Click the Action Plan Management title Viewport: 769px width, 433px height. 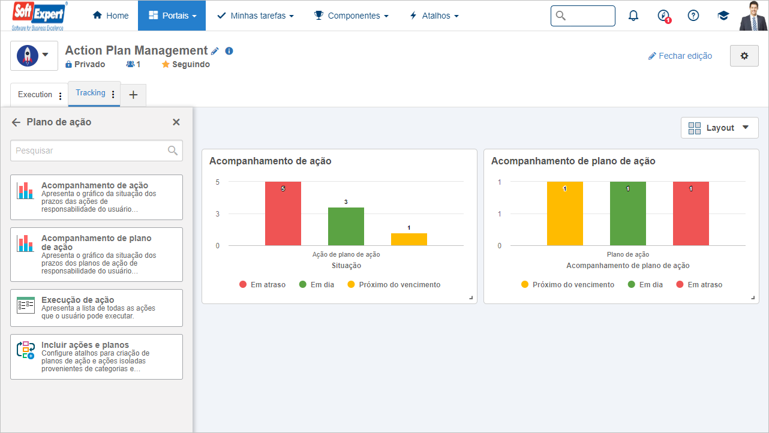pyautogui.click(x=136, y=51)
